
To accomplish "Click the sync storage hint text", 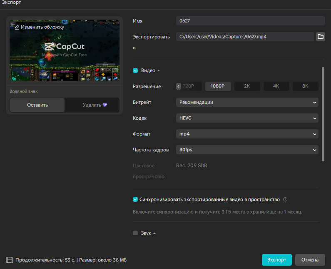I will coord(217,212).
